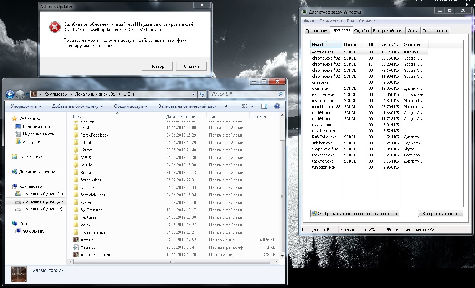Open the address bar history dropdown arrow
This screenshot has width=475, height=288.
pyautogui.click(x=194, y=94)
